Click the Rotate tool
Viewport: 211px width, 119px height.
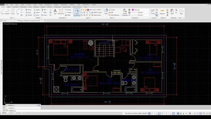tap(37, 10)
